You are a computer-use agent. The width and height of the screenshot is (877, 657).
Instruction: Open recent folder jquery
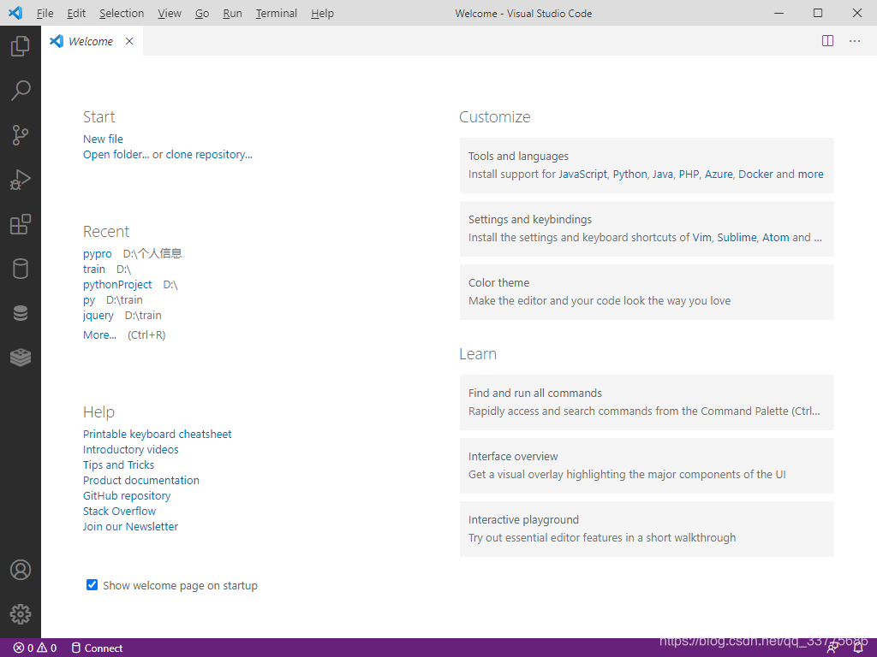98,316
